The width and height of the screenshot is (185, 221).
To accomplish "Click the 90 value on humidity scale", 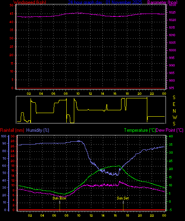I will pyautogui.click(x=4, y=143).
